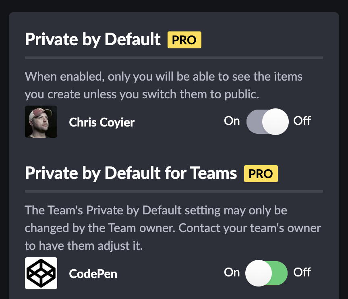This screenshot has height=299, width=348.
Task: Click the Private by Default for Teams heading
Action: pyautogui.click(x=131, y=173)
